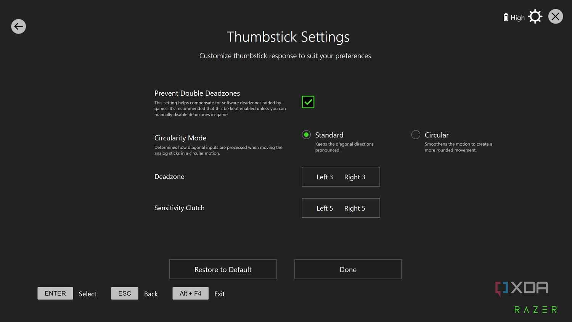Click Restore to Default
The image size is (572, 322).
coord(223,269)
